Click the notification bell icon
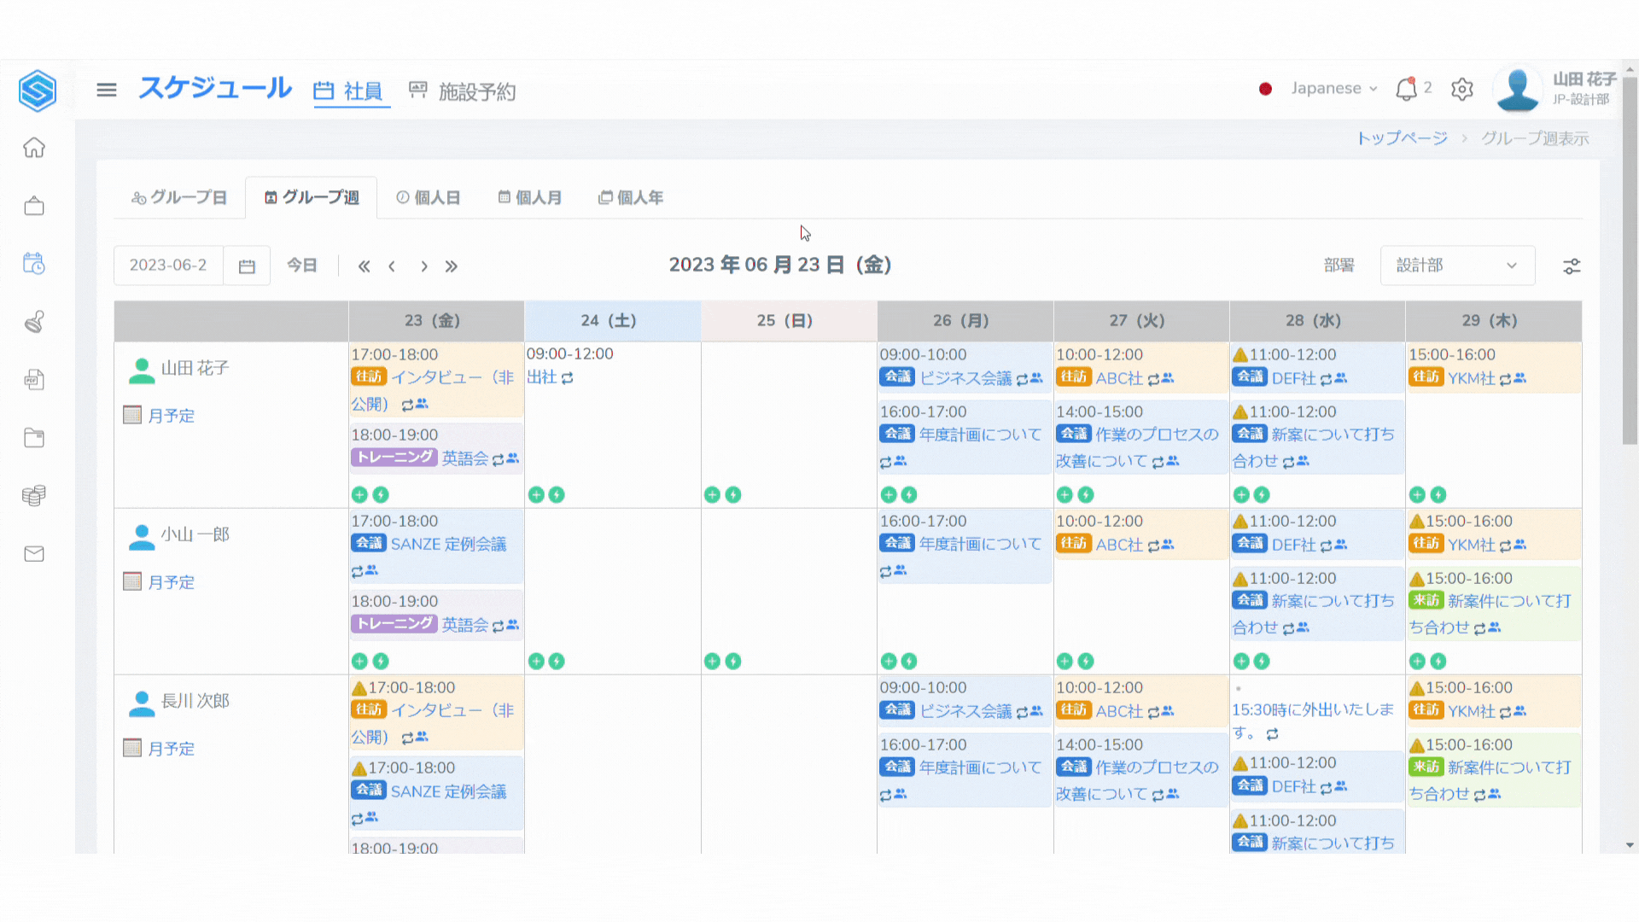This screenshot has height=922, width=1639. (x=1405, y=90)
